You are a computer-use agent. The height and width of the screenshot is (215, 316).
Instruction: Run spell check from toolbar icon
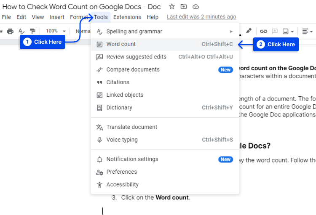tap(21, 31)
